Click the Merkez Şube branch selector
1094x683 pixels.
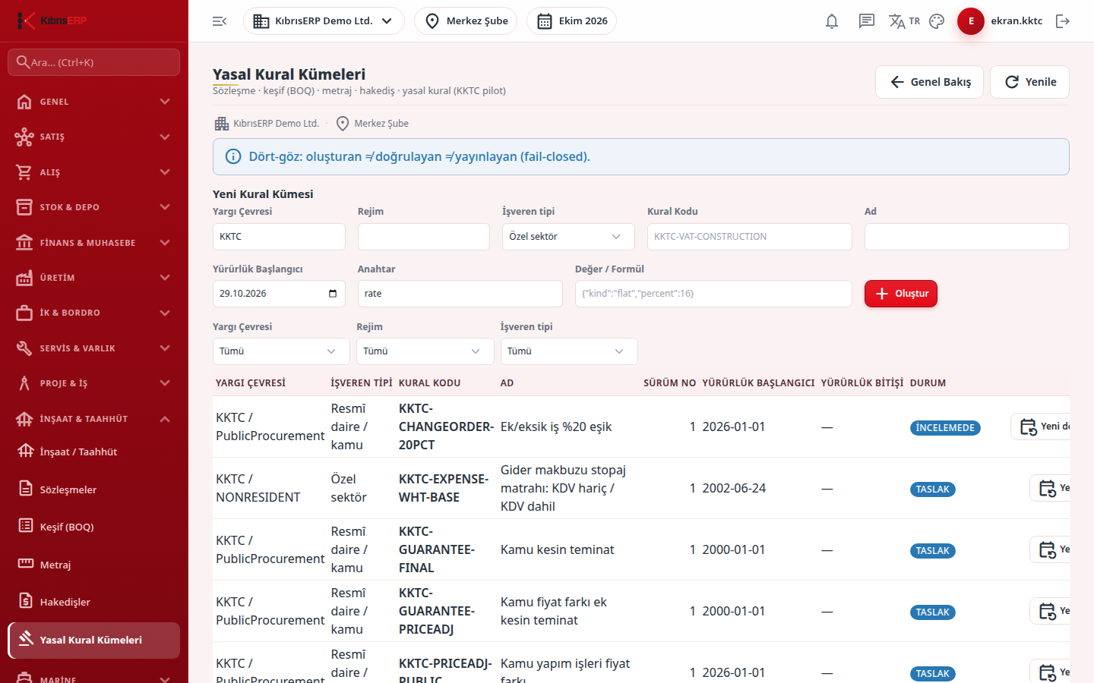[x=466, y=21]
